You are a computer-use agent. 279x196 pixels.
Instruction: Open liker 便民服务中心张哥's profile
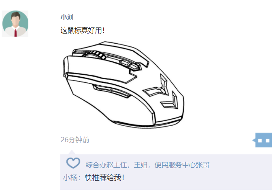pyautogui.click(x=182, y=165)
